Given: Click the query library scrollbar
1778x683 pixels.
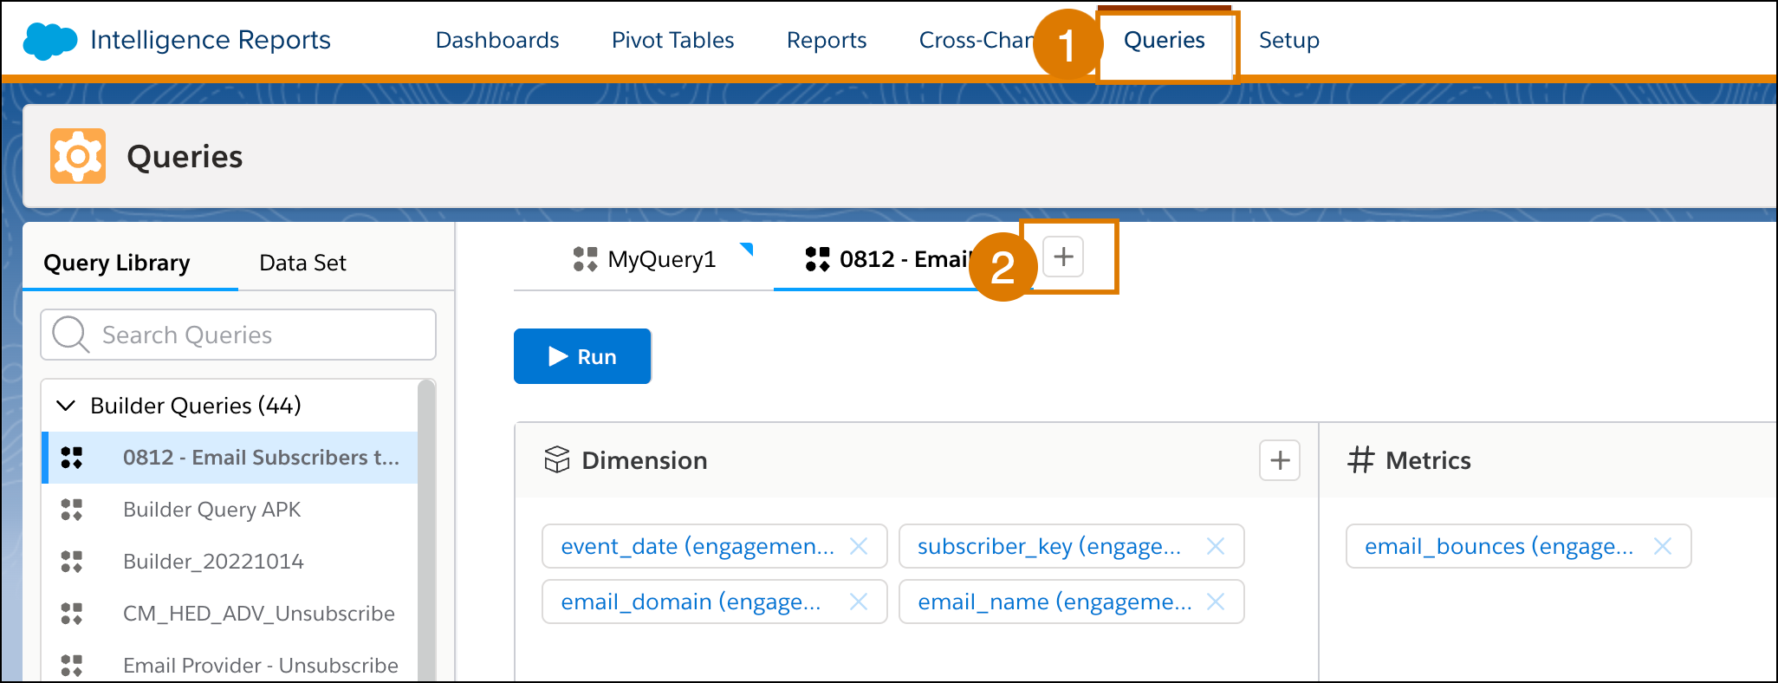Looking at the screenshot, I should point(426,530).
